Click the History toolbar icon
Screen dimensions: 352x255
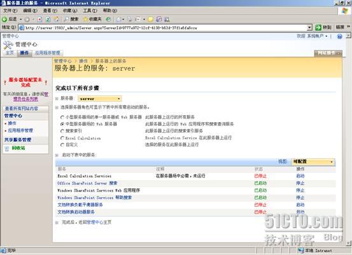[x=108, y=19]
